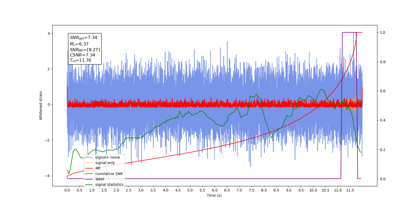Click the 'Whitened strain' y-axis label
The image size is (419, 209).
41,106
